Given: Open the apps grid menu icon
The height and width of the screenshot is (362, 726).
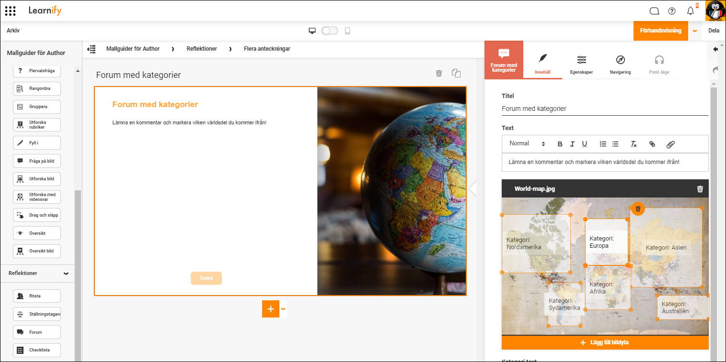Looking at the screenshot, I should click(10, 11).
